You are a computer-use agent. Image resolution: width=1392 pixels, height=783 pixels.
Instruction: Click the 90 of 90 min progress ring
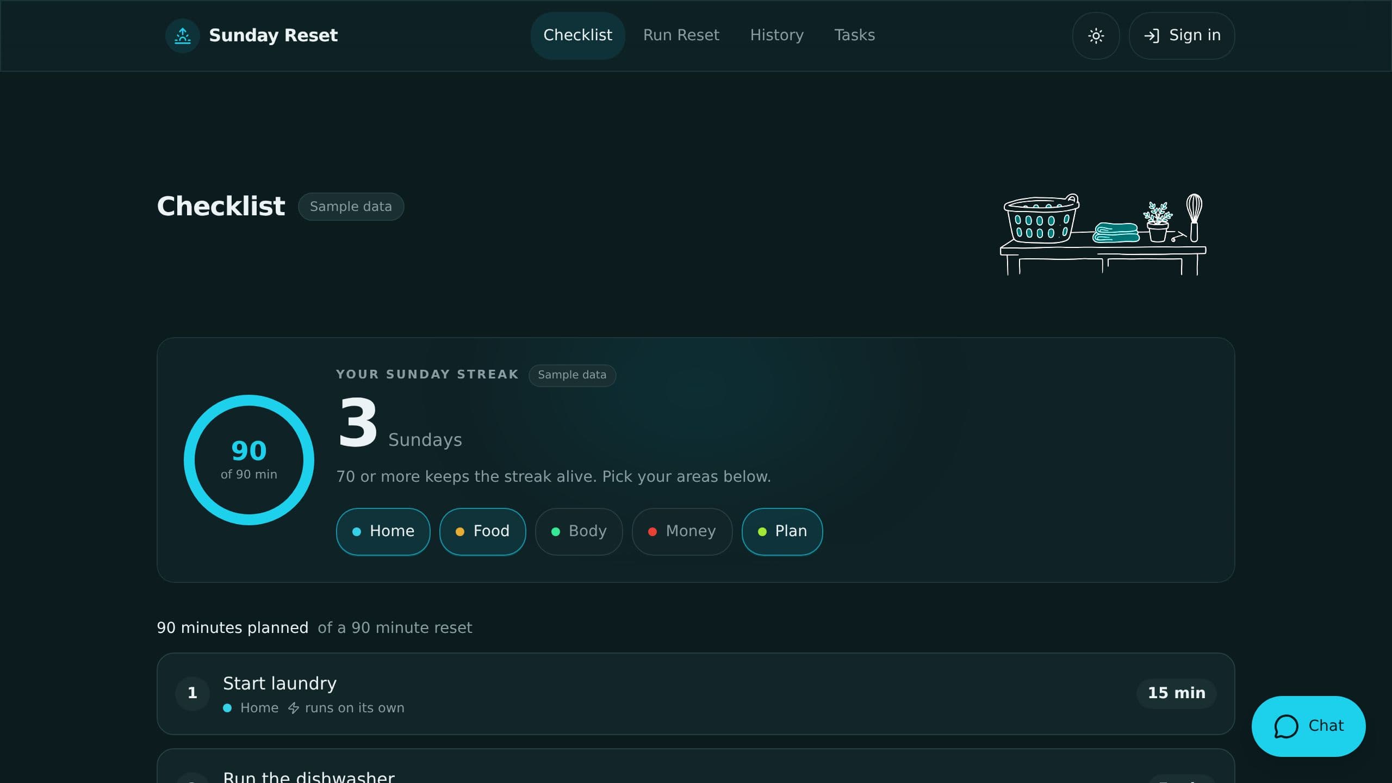pos(249,460)
